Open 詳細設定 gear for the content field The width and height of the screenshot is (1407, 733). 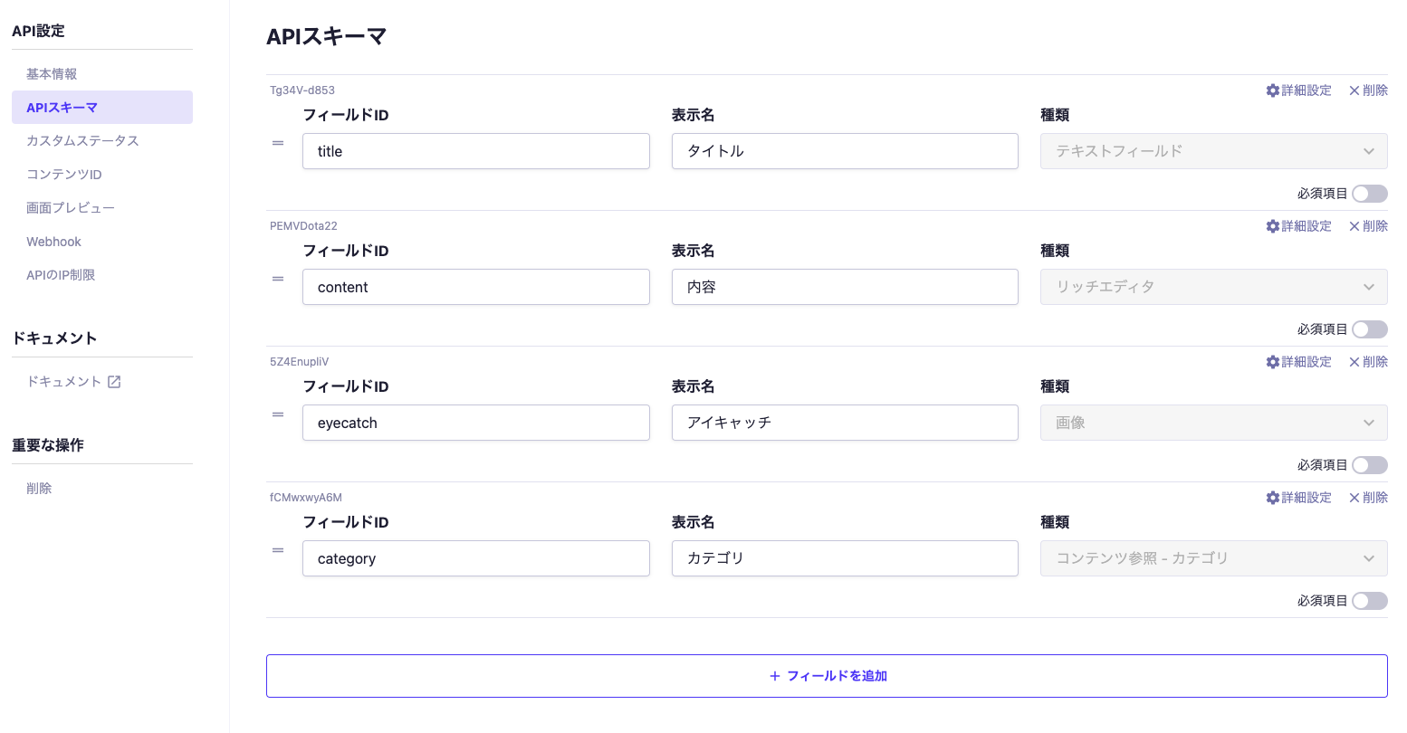pyautogui.click(x=1298, y=226)
